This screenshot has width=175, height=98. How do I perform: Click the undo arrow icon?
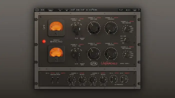(119, 10)
